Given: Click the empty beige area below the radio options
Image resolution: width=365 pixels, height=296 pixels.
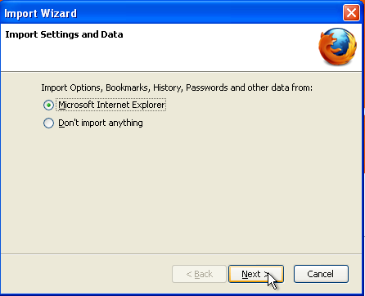Looking at the screenshot, I should tap(181, 191).
